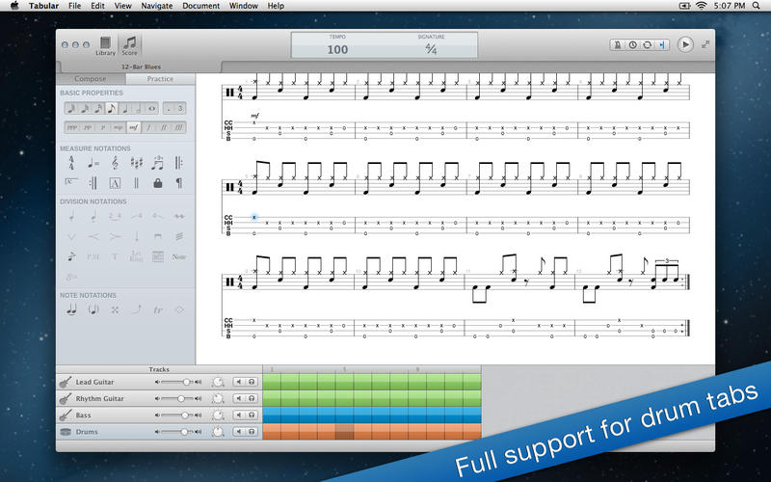Viewport: 771px width, 482px height.
Task: Click the Drums track instrument icon
Action: (66, 432)
